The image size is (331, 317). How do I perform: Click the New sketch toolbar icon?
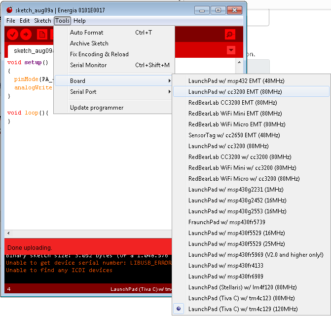tap(42, 34)
